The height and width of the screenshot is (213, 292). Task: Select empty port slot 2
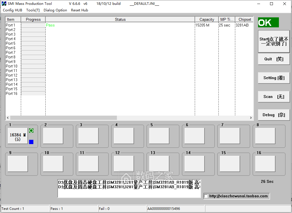point(53,136)
